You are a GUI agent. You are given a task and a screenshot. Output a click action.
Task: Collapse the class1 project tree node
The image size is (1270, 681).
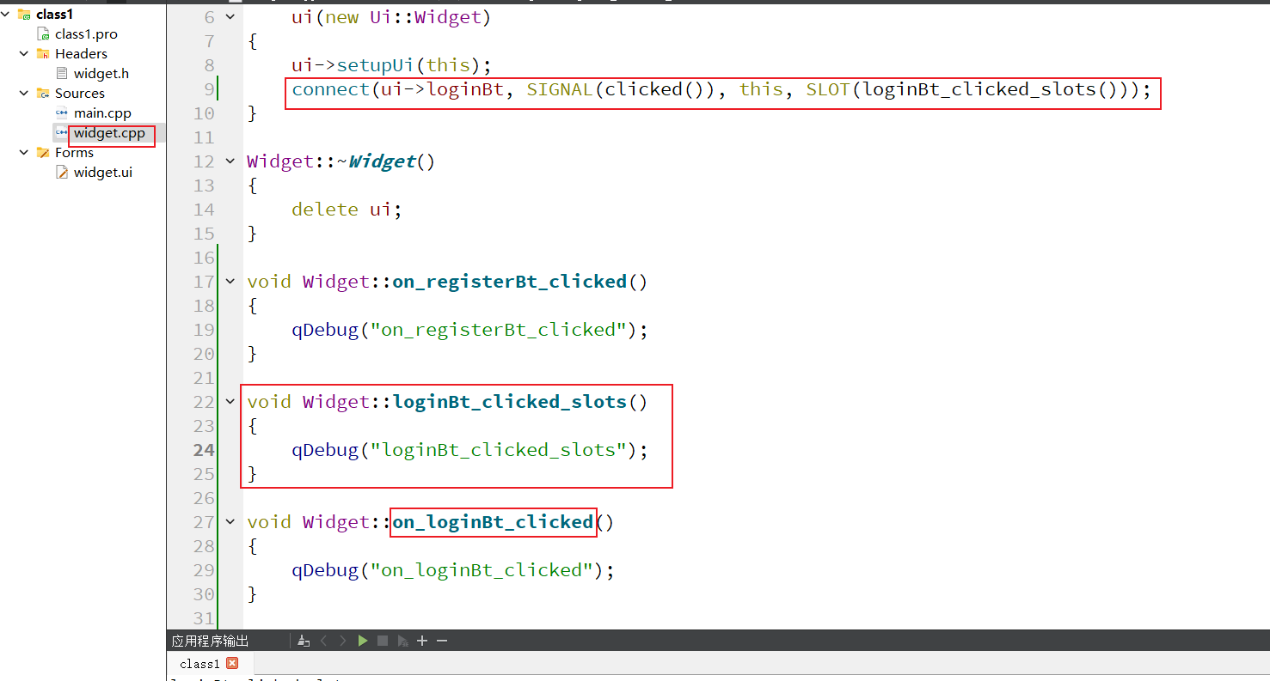[x=7, y=15]
